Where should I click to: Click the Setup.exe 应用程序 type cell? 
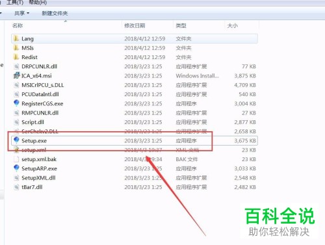tap(186, 141)
